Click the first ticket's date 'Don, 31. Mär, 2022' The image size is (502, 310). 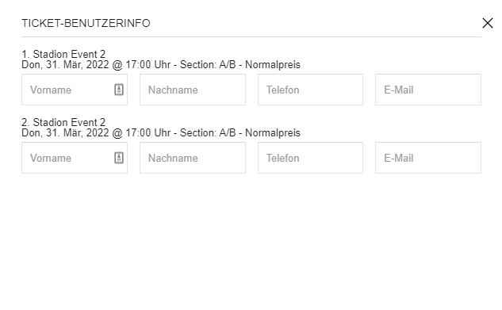coord(65,65)
